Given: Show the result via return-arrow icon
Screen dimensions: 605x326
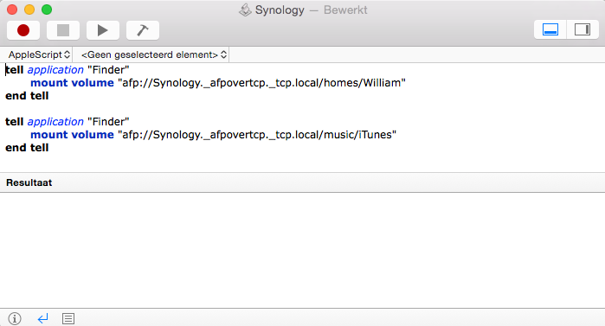Looking at the screenshot, I should (42, 319).
